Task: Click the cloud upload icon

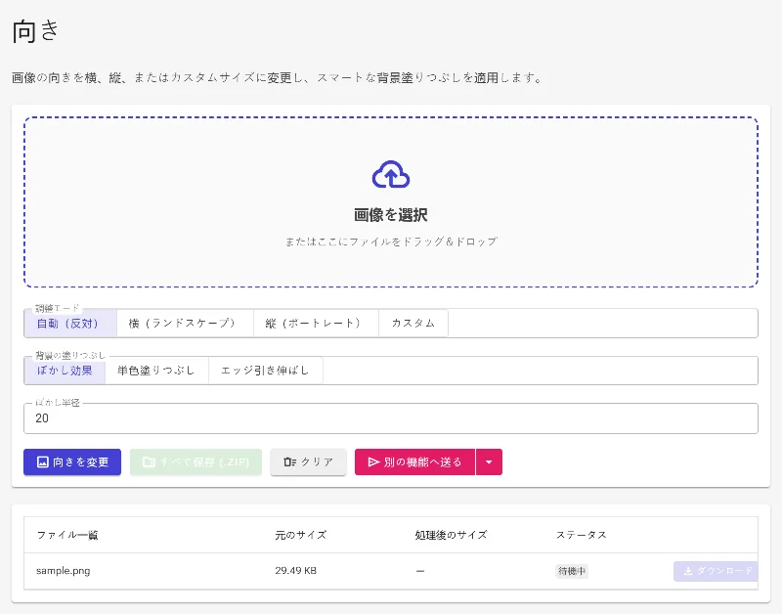Action: click(391, 174)
